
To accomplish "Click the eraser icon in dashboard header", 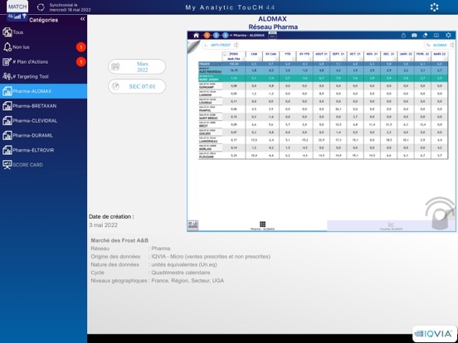I will (426, 36).
